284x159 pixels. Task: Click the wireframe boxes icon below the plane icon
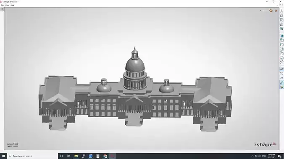[281, 74]
